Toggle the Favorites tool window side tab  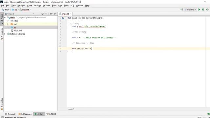click(x=2, y=104)
